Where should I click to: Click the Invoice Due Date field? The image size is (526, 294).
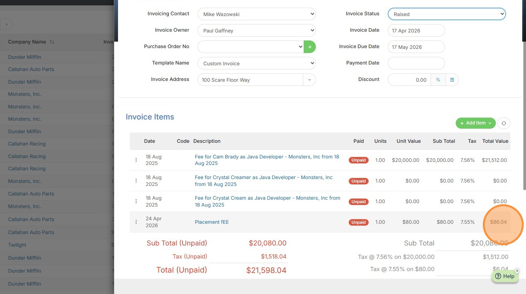[416, 47]
